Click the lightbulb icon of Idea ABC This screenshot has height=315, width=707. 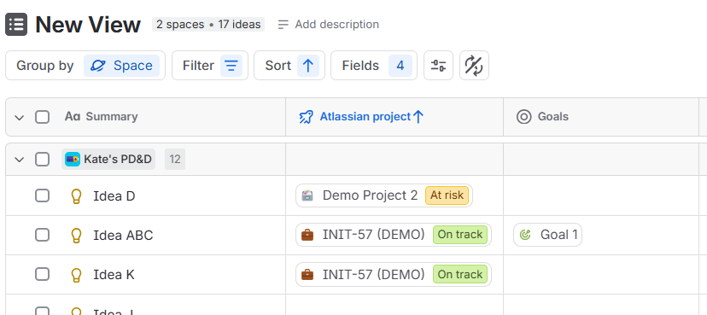[x=76, y=236]
